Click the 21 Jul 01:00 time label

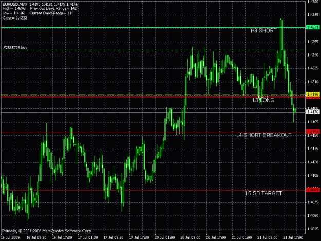[242, 238]
